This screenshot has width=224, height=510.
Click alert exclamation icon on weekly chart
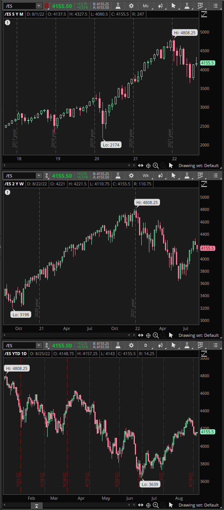[x=8, y=192]
